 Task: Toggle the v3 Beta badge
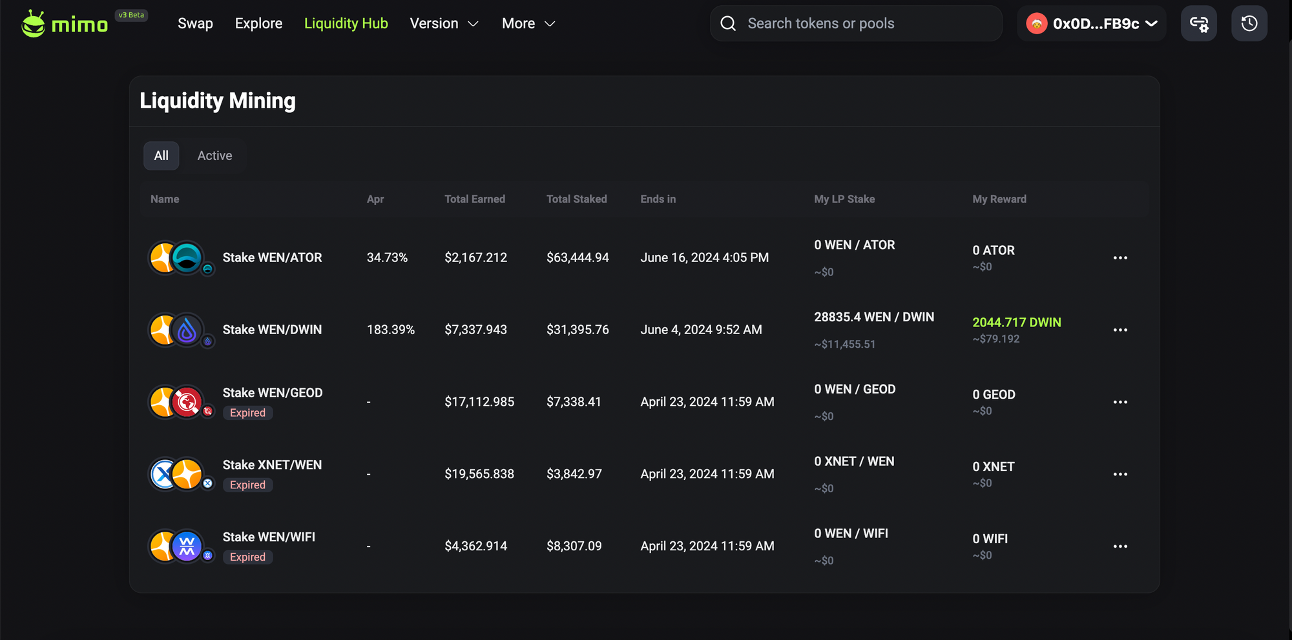coord(130,15)
